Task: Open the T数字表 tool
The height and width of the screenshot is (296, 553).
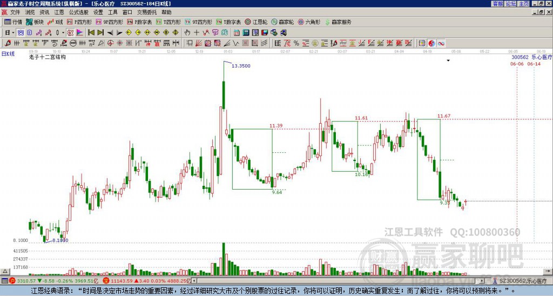Action: (228, 22)
